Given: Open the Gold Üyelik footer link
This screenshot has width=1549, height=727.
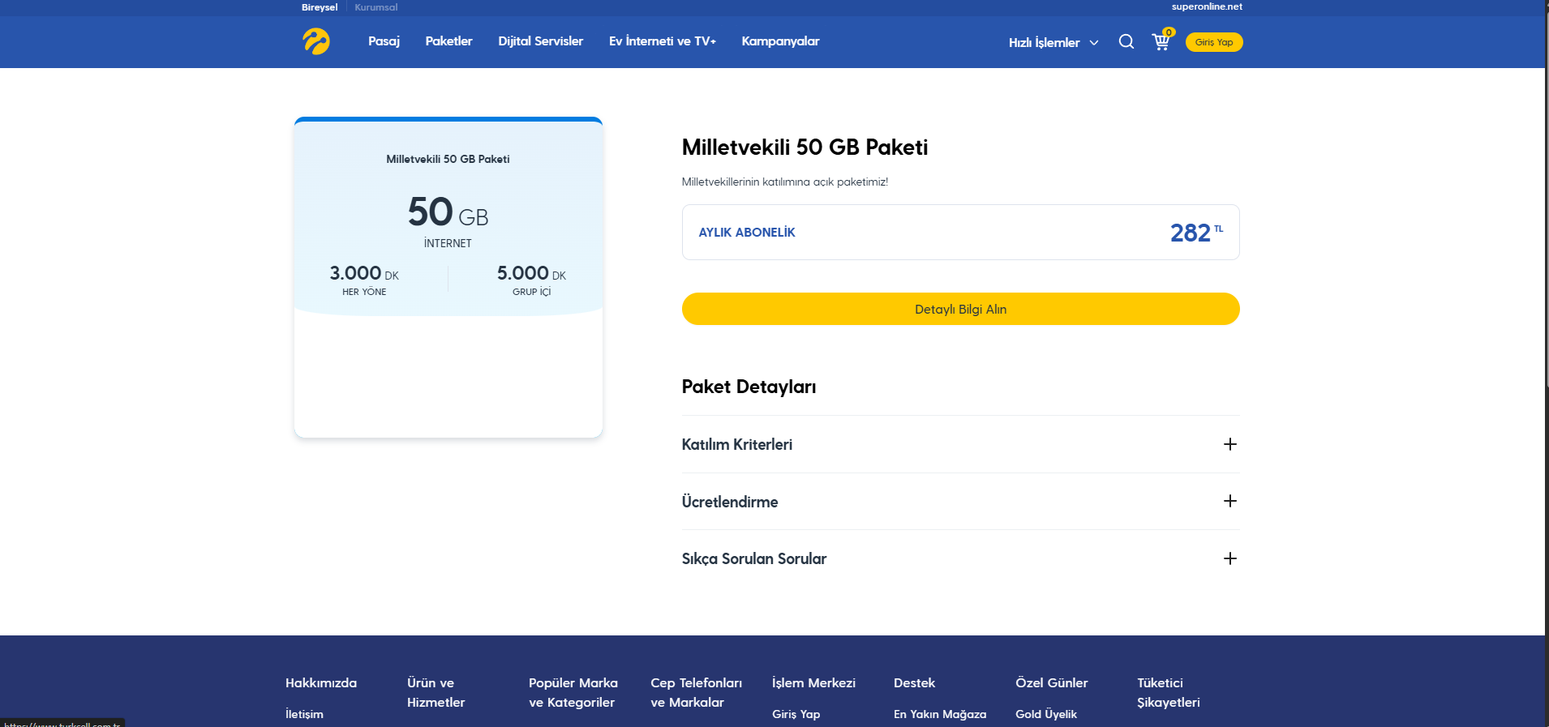Looking at the screenshot, I should click(x=1046, y=714).
